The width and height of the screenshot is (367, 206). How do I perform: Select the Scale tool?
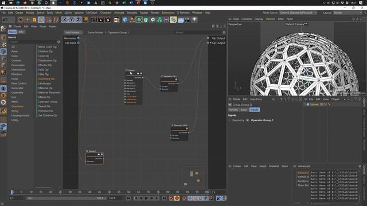(34, 20)
